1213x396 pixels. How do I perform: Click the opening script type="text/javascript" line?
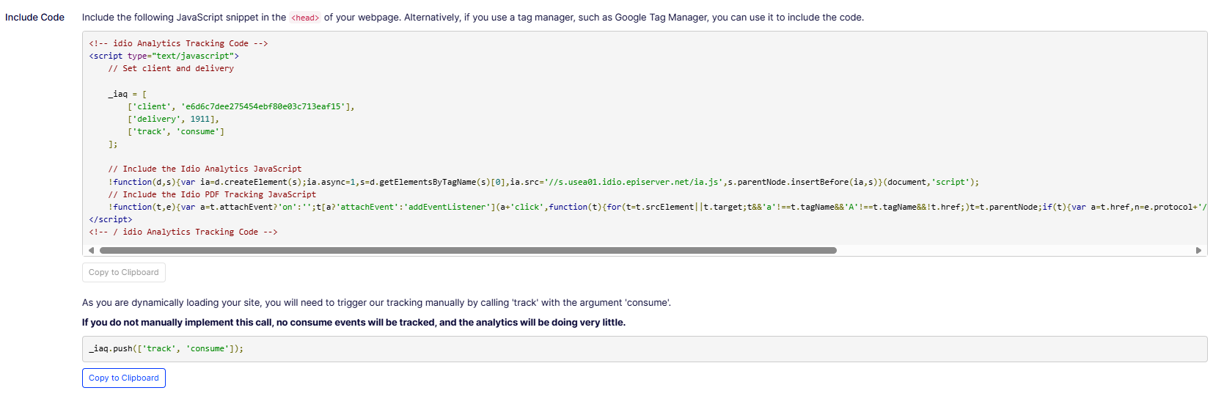click(164, 56)
